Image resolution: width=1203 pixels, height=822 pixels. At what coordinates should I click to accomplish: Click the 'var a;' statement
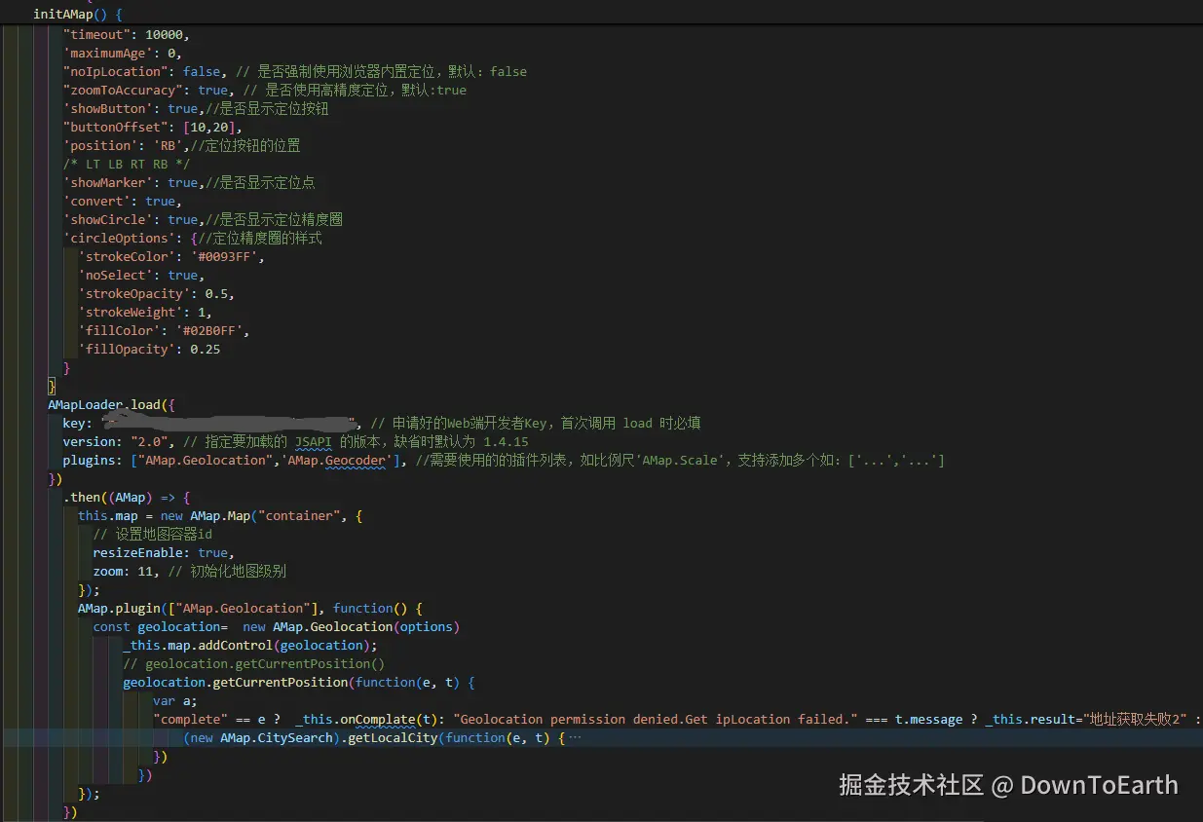[175, 700]
